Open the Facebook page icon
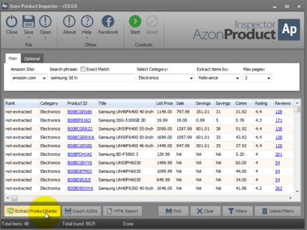 (x=108, y=21)
